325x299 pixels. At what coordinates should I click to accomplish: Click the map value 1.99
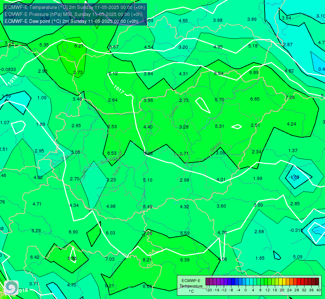click(258, 178)
